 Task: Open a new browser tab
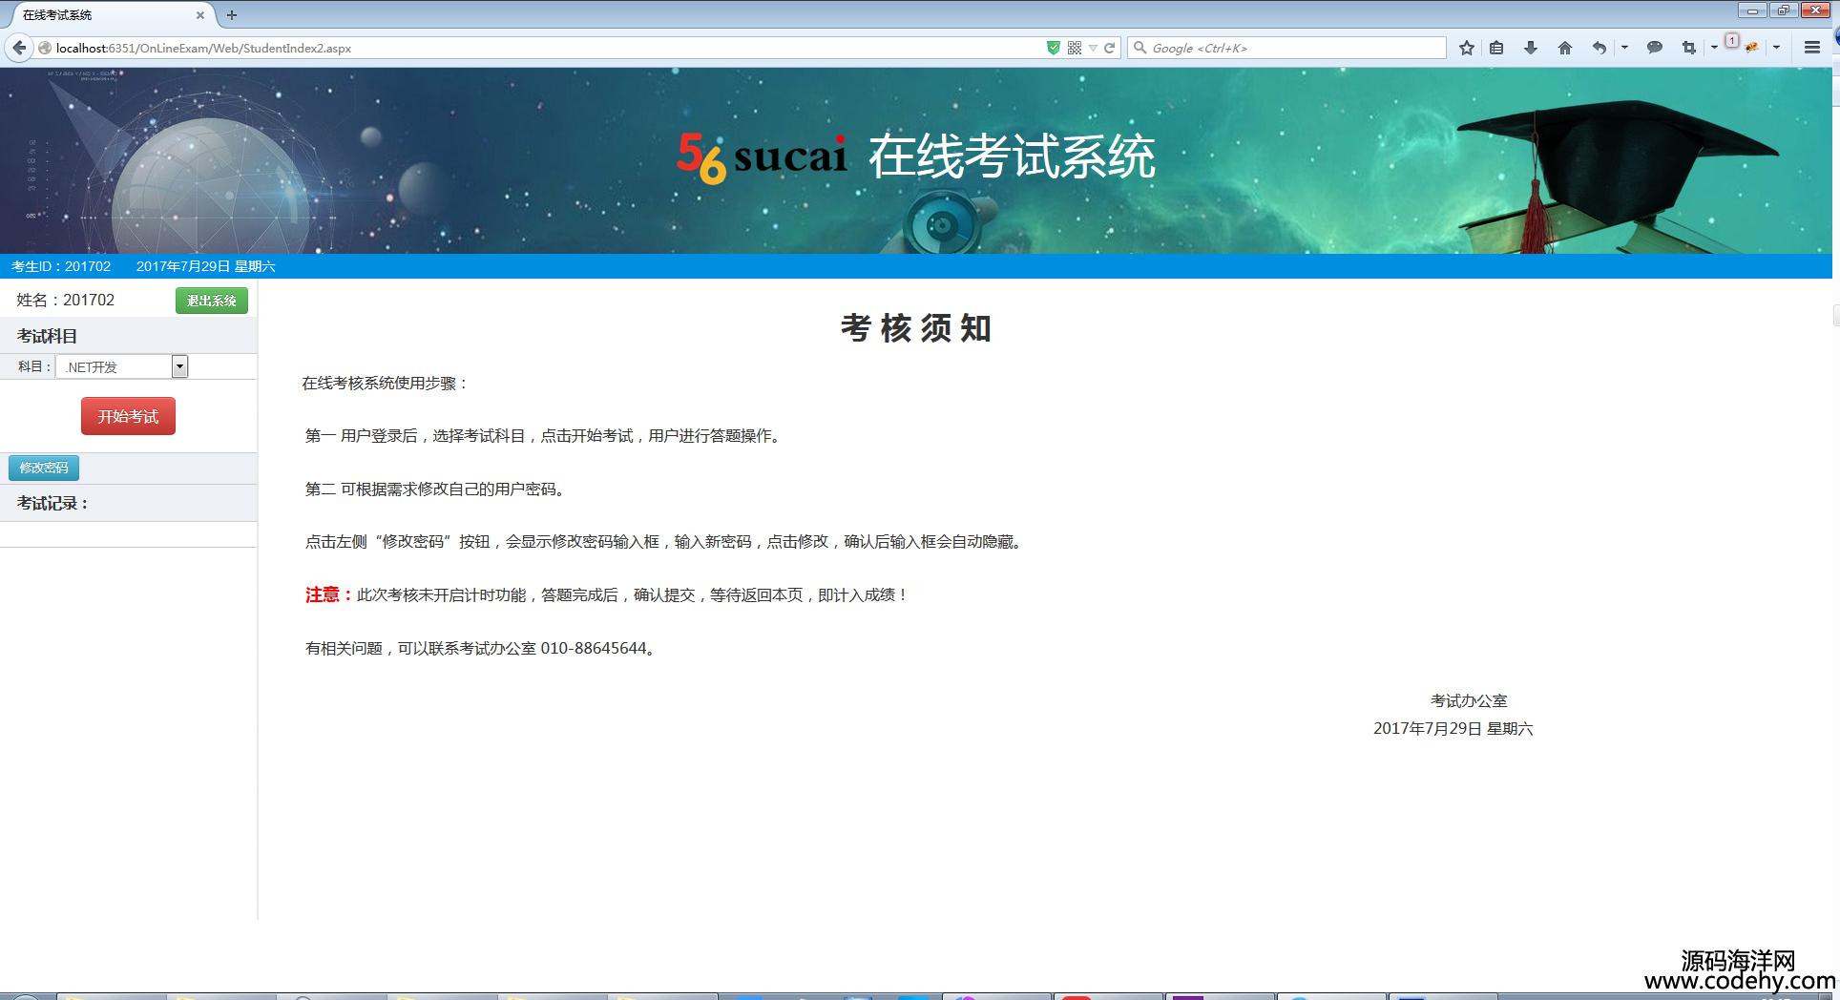pos(232,15)
